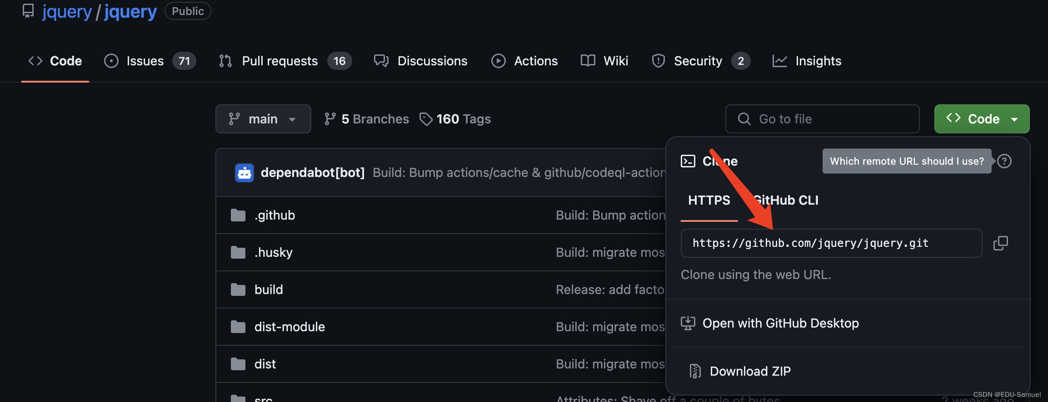Open the main branch selector dropdown
Image resolution: width=1048 pixels, height=402 pixels.
tap(263, 119)
